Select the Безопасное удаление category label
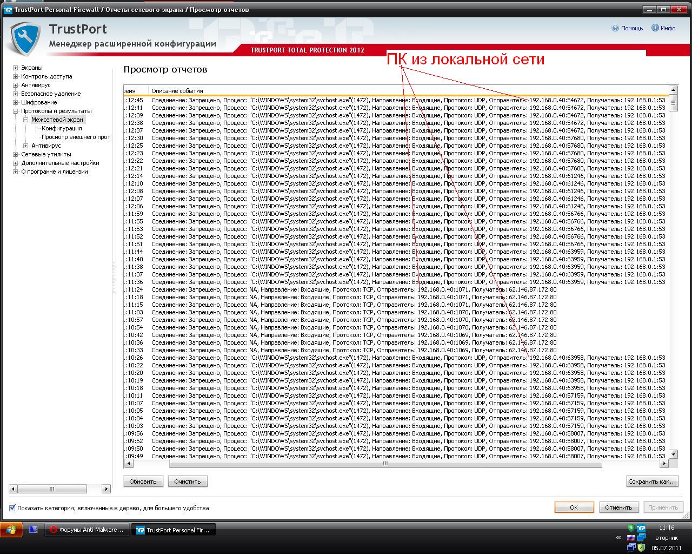The image size is (692, 554). [x=51, y=94]
